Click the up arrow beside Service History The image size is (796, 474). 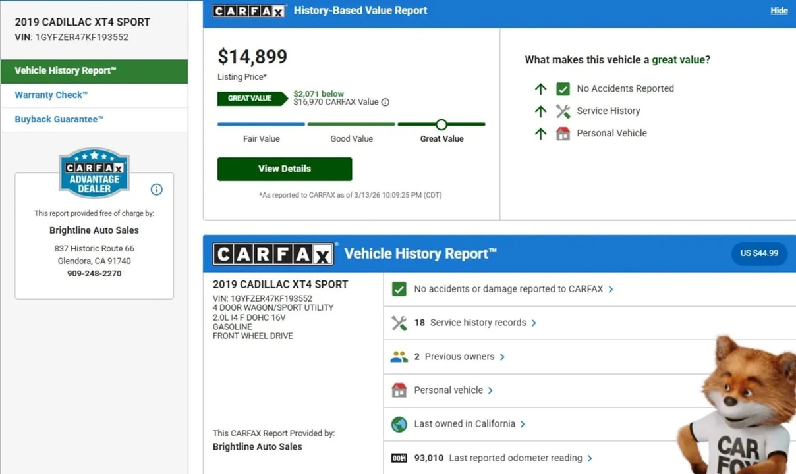541,111
